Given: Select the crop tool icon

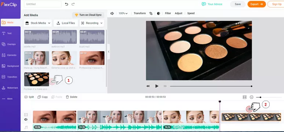Looking at the screenshot, I should pyautogui.click(x=151, y=14).
